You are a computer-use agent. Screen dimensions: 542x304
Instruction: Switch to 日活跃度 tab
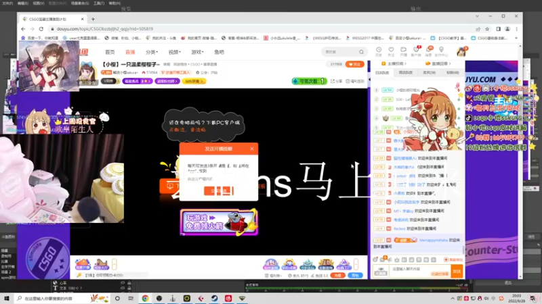click(382, 73)
